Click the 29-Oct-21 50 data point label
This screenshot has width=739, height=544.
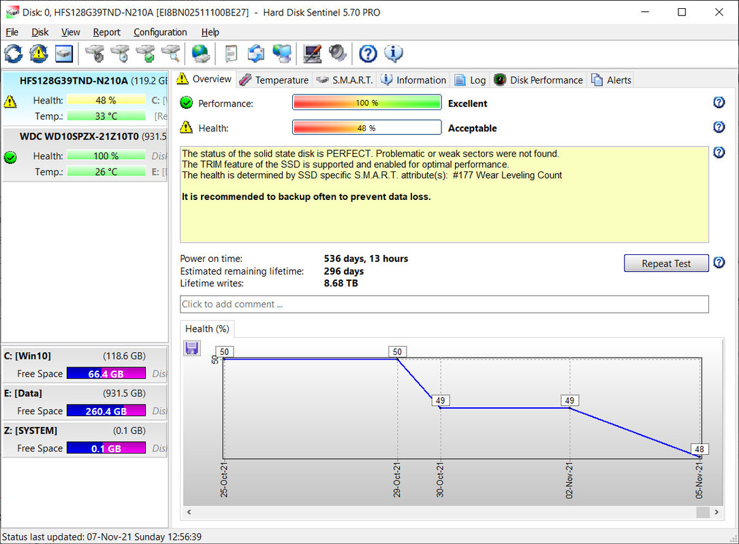pos(397,352)
